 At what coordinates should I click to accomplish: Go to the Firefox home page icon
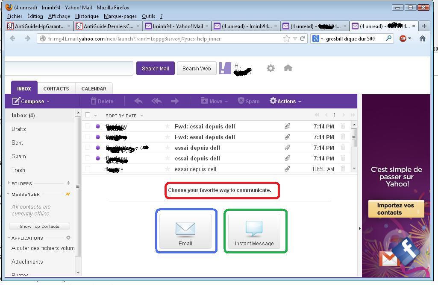click(423, 38)
